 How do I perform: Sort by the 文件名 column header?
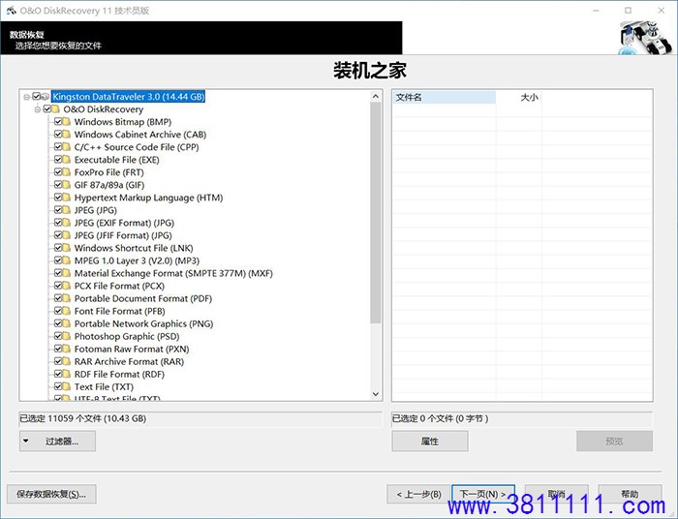444,97
